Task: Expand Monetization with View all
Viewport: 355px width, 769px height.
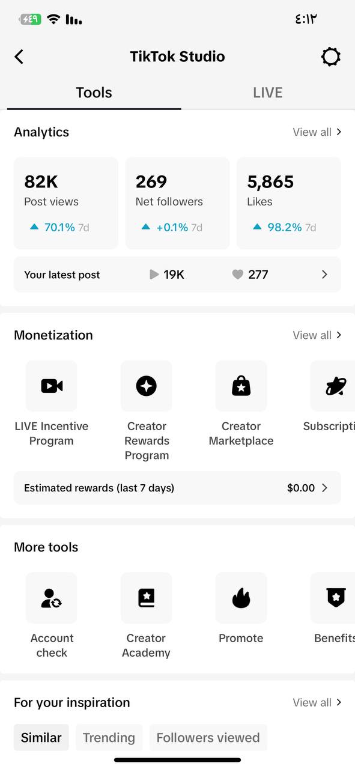Action: point(317,335)
